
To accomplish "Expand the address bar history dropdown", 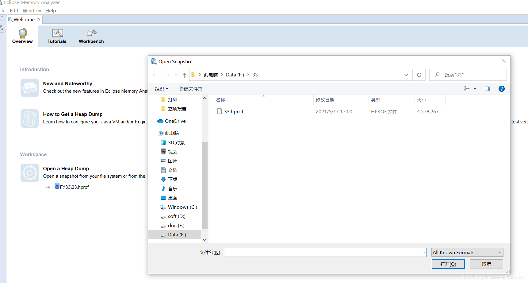I will (x=406, y=75).
